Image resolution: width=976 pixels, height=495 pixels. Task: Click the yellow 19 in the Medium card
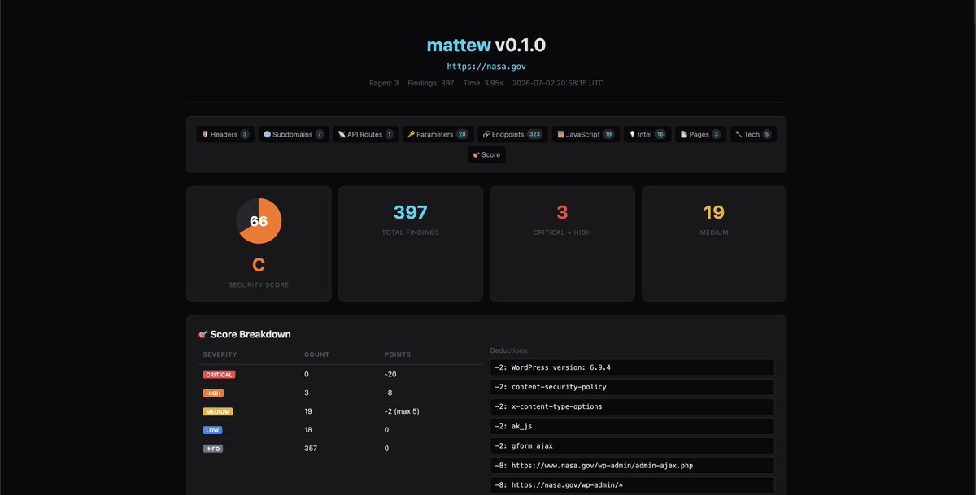[x=714, y=213]
